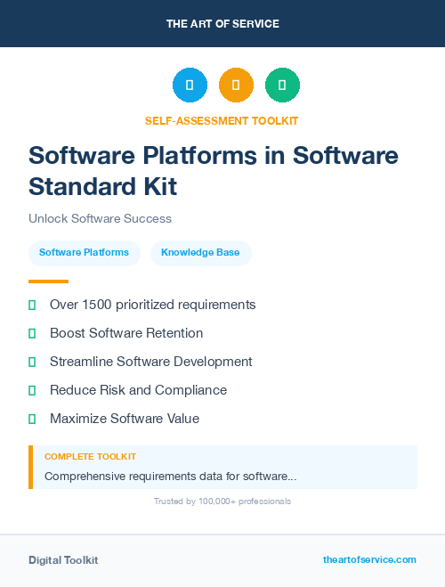Click the text Over 1500 prioritized requirements
The width and height of the screenshot is (445, 587).
pos(152,305)
